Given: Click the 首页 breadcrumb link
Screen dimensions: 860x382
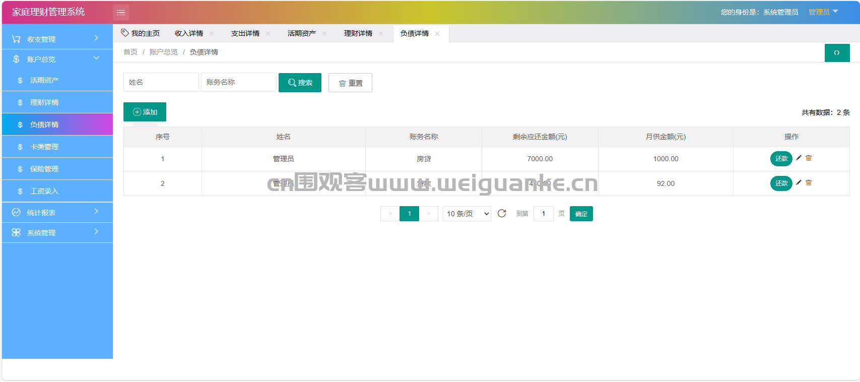Looking at the screenshot, I should (x=130, y=52).
